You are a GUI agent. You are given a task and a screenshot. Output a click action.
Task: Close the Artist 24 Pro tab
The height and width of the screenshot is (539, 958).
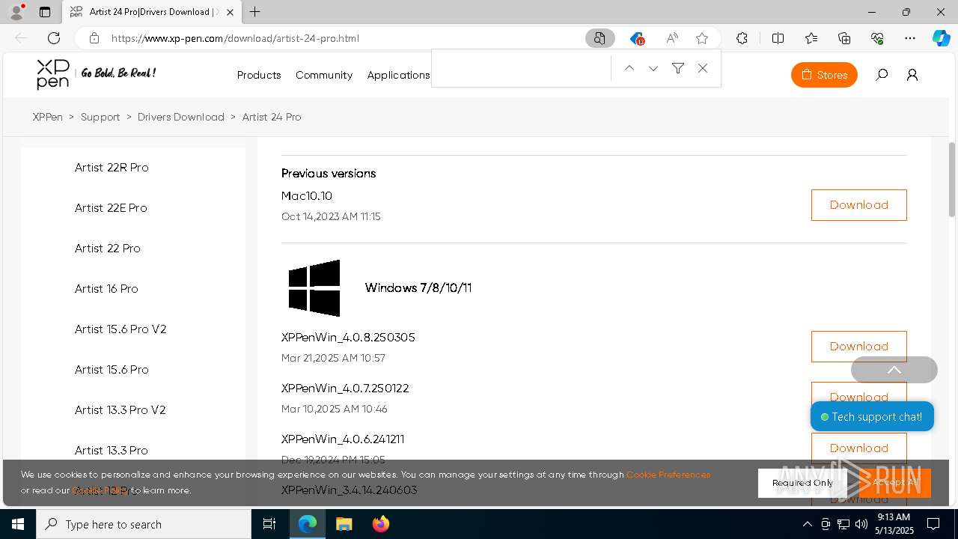(x=230, y=12)
